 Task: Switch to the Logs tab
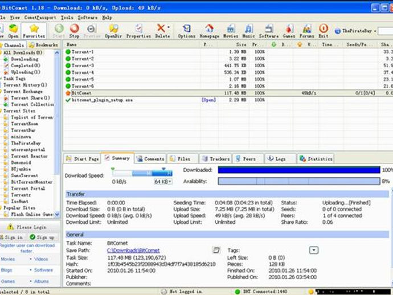[280, 159]
